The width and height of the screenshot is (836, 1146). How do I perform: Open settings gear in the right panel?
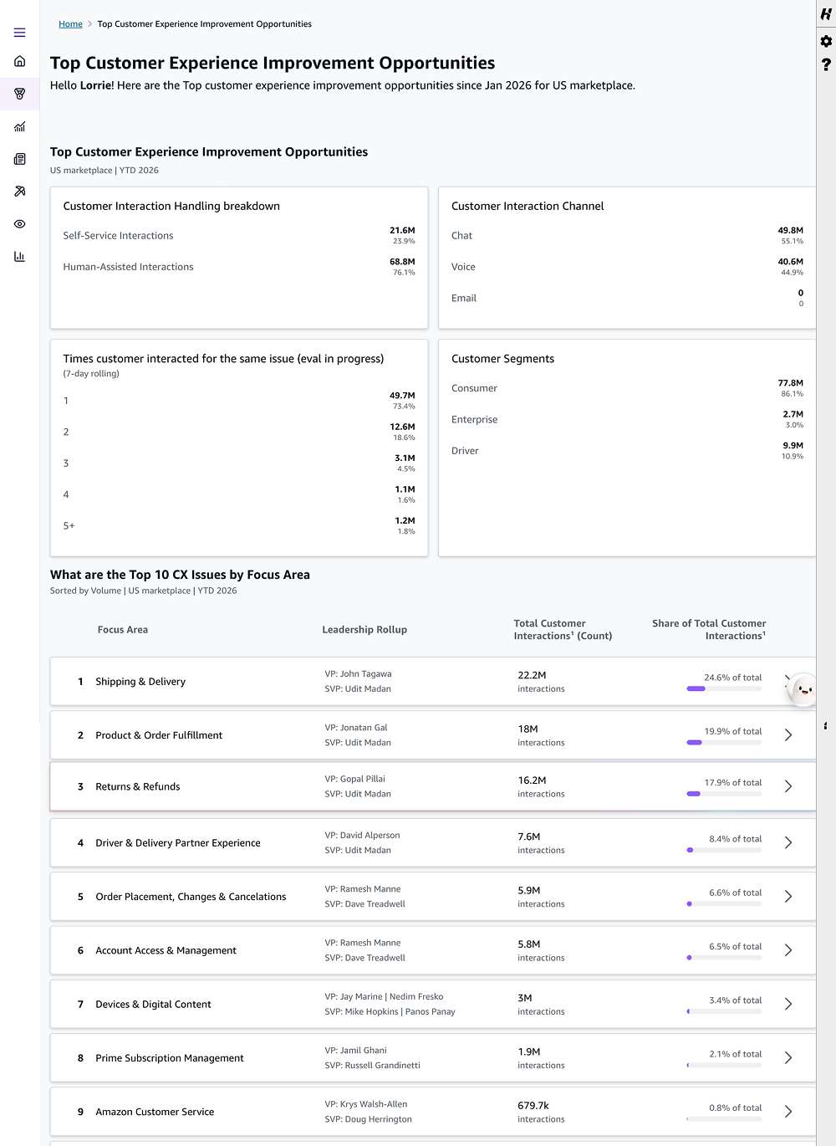point(826,41)
